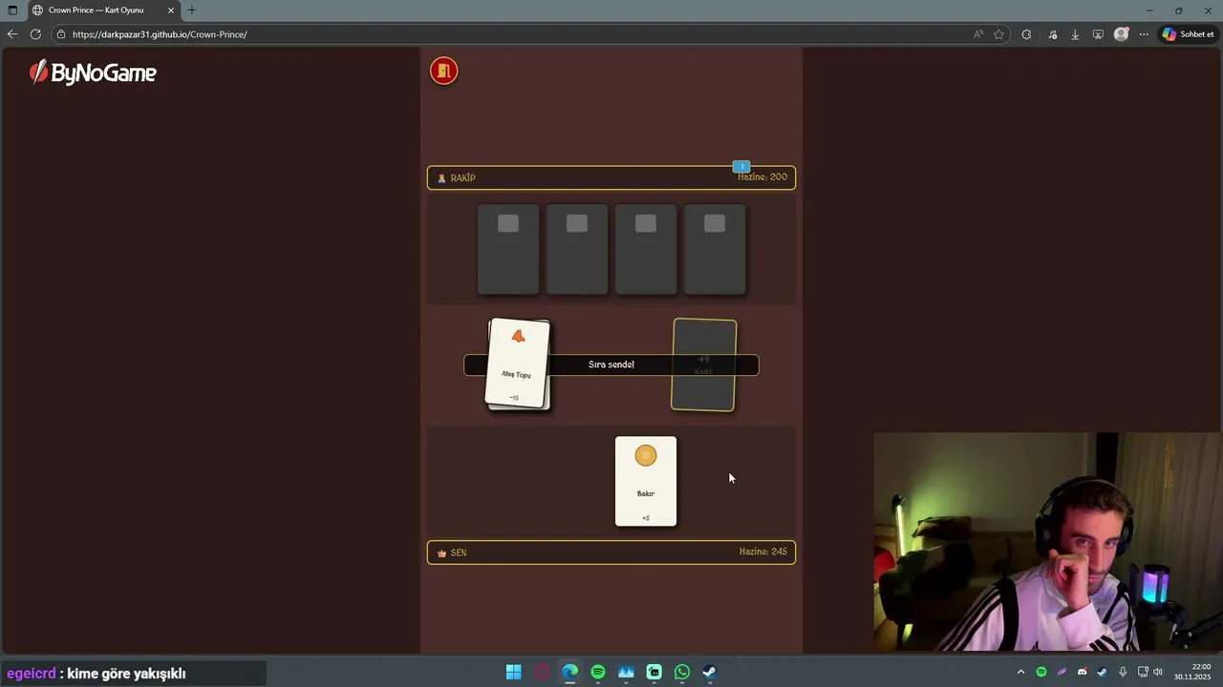1223x687 pixels.
Task: Open the mint-green taskbar app
Action: pos(654,672)
